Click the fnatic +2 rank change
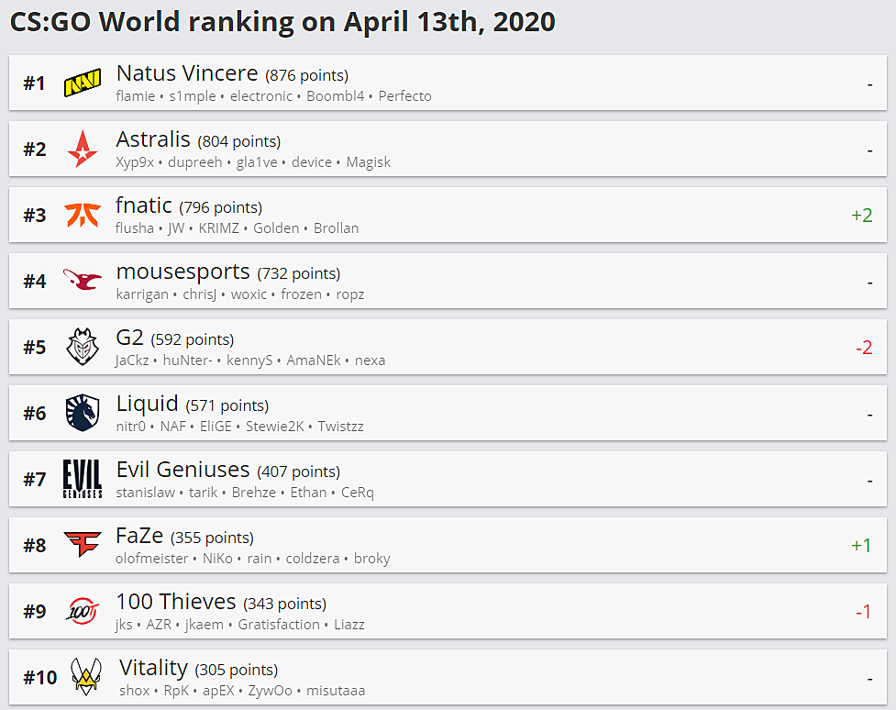This screenshot has height=710, width=896. (862, 216)
